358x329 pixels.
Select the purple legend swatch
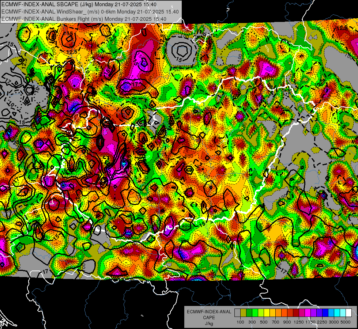[x=314, y=313]
